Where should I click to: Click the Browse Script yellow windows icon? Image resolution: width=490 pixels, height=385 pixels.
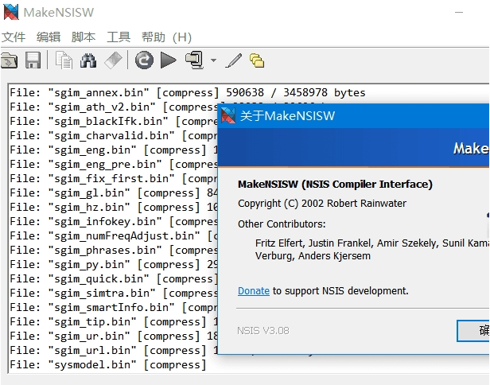pyautogui.click(x=257, y=60)
